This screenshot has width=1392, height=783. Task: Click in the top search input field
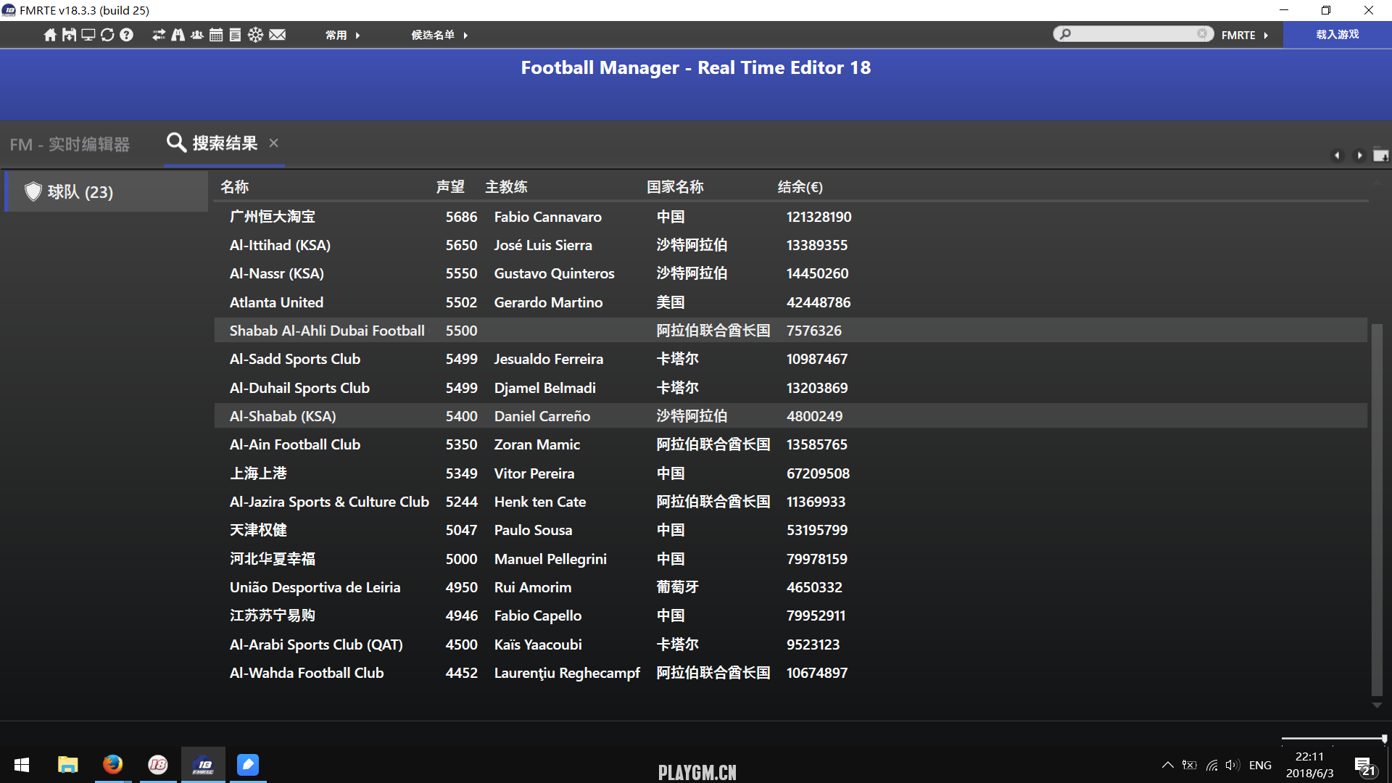[x=1133, y=33]
